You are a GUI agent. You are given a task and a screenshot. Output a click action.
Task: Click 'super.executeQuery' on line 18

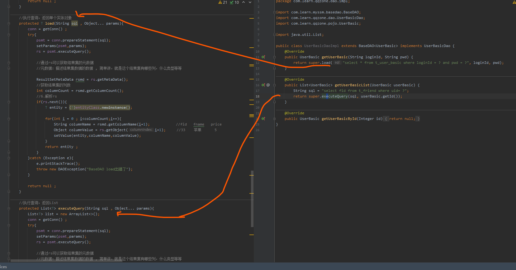click(328, 96)
